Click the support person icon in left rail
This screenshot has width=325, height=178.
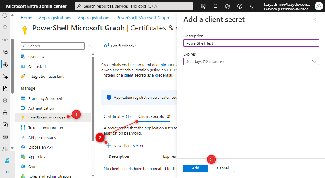pos(7,160)
